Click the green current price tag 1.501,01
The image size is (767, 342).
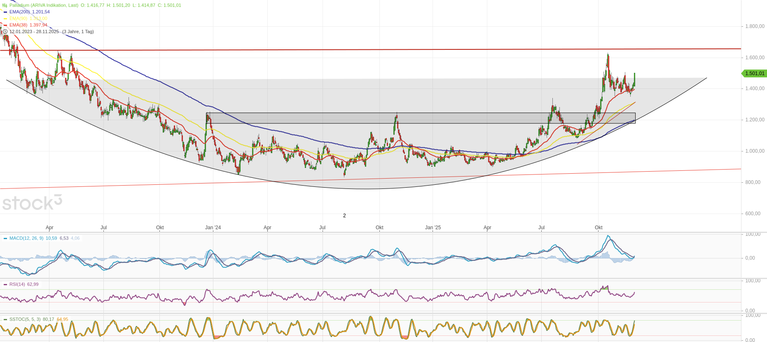[754, 74]
